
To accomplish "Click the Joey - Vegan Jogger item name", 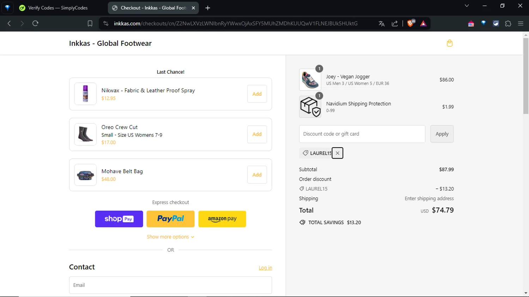I will pyautogui.click(x=348, y=76).
